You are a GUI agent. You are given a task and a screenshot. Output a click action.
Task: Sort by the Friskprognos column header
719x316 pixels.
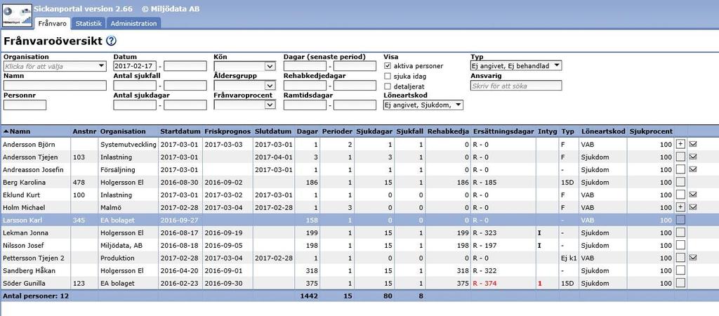227,131
